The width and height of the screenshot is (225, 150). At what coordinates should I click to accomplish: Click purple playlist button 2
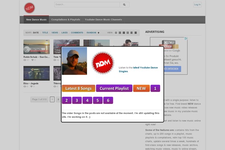(67, 100)
